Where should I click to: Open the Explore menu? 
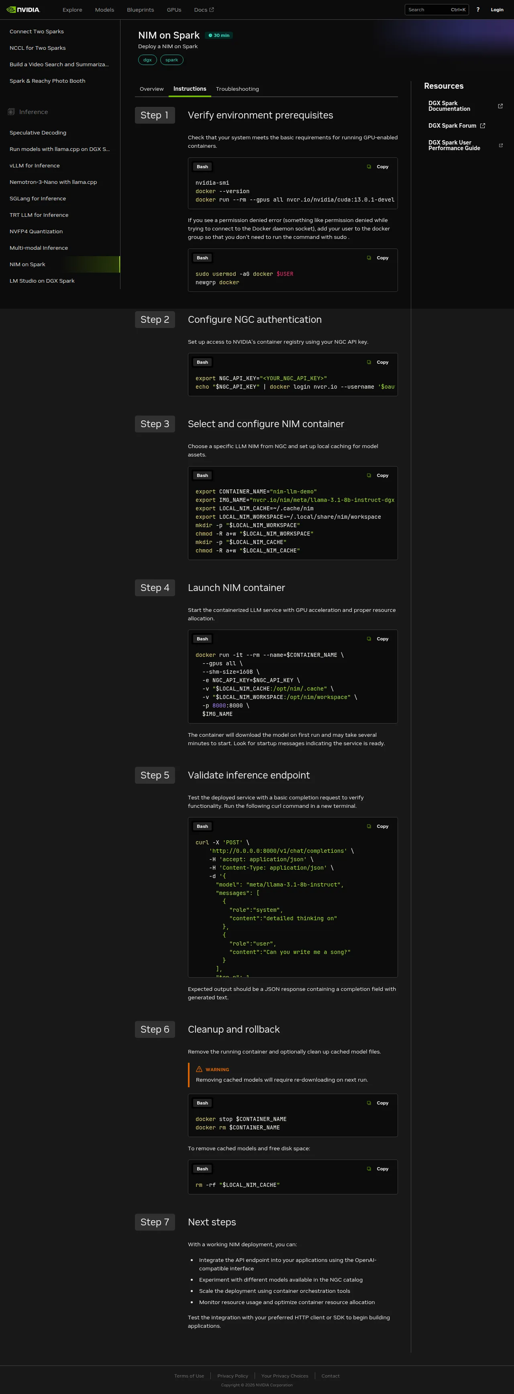[x=72, y=10]
